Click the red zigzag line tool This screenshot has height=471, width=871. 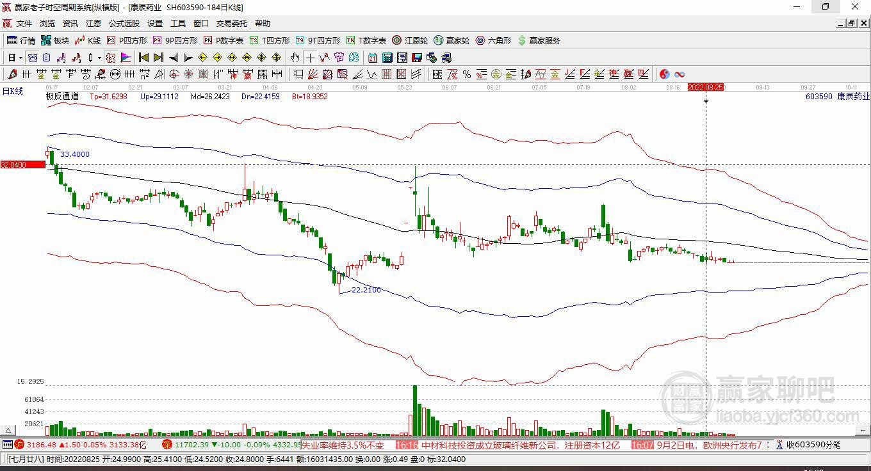[x=325, y=58]
